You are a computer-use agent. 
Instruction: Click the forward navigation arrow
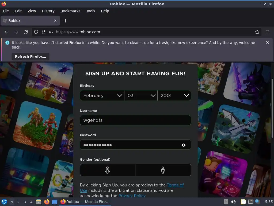pos(16,32)
